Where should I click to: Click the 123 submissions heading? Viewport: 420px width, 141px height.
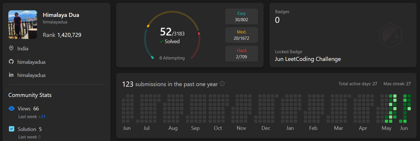point(170,84)
